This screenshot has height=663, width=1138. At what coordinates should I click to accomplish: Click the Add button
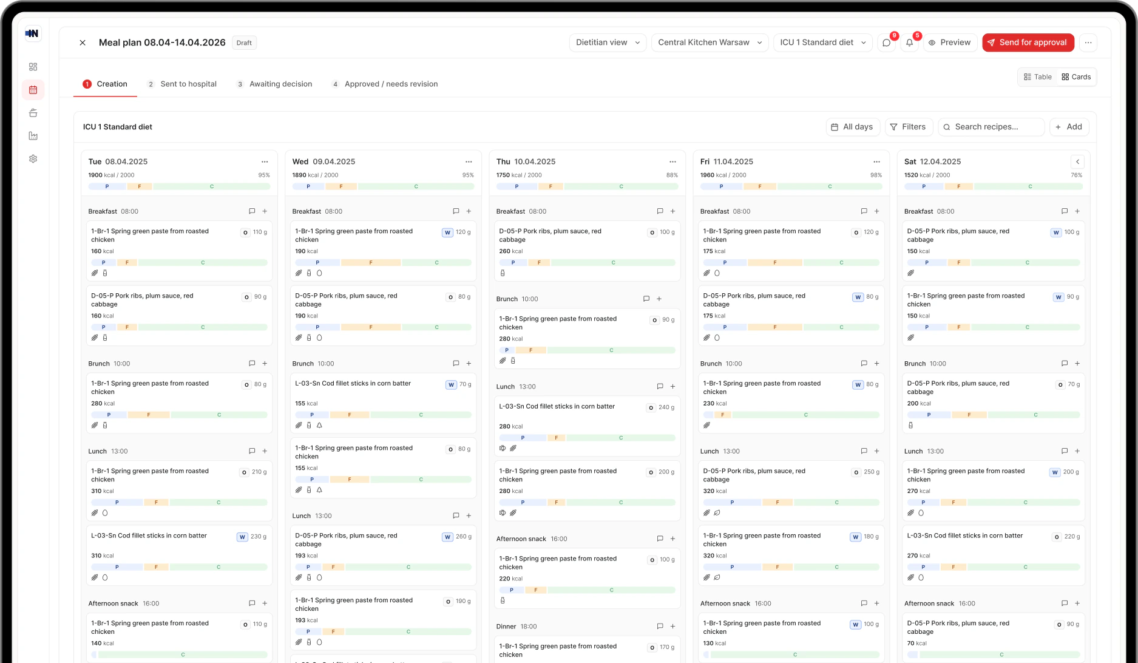[x=1069, y=127]
